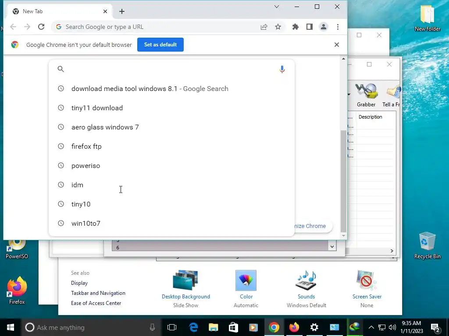The height and width of the screenshot is (336, 449).
Task: Open Task View on taskbar
Action: point(172,327)
